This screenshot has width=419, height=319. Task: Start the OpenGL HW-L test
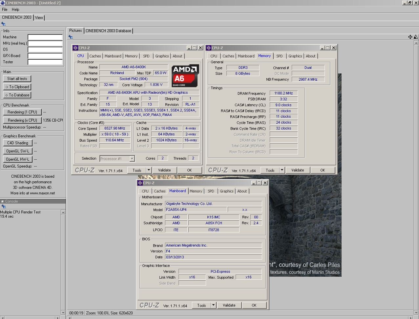click(x=18, y=159)
